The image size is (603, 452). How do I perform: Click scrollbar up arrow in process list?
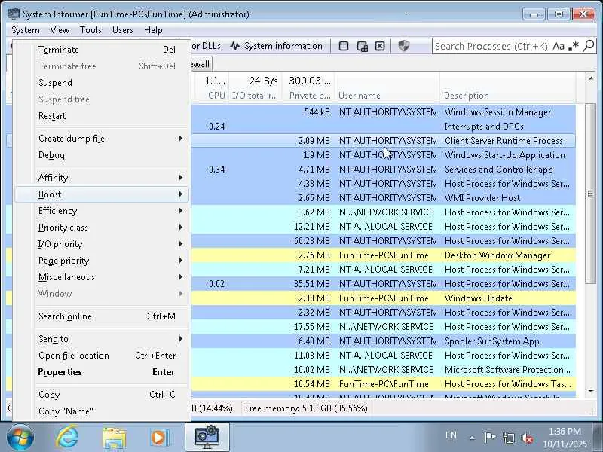pyautogui.click(x=590, y=79)
